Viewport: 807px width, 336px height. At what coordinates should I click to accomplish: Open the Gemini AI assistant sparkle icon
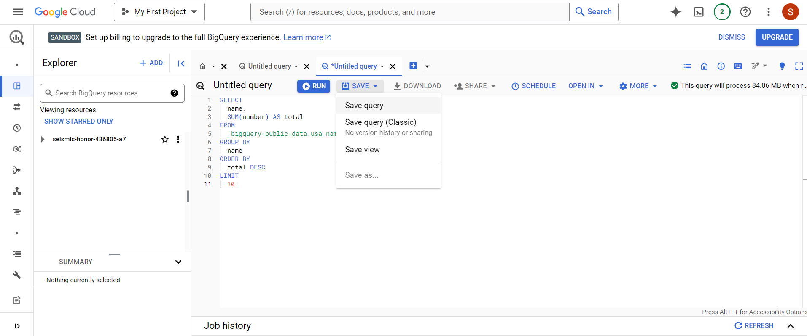(x=676, y=12)
